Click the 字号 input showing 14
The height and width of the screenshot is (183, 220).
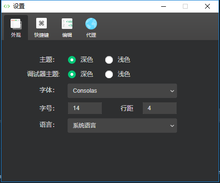point(85,108)
